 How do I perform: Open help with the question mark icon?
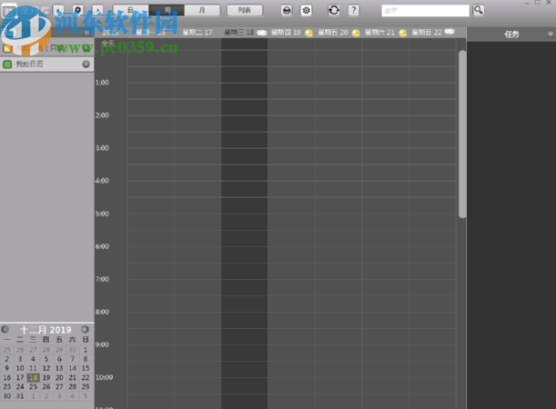pos(353,10)
